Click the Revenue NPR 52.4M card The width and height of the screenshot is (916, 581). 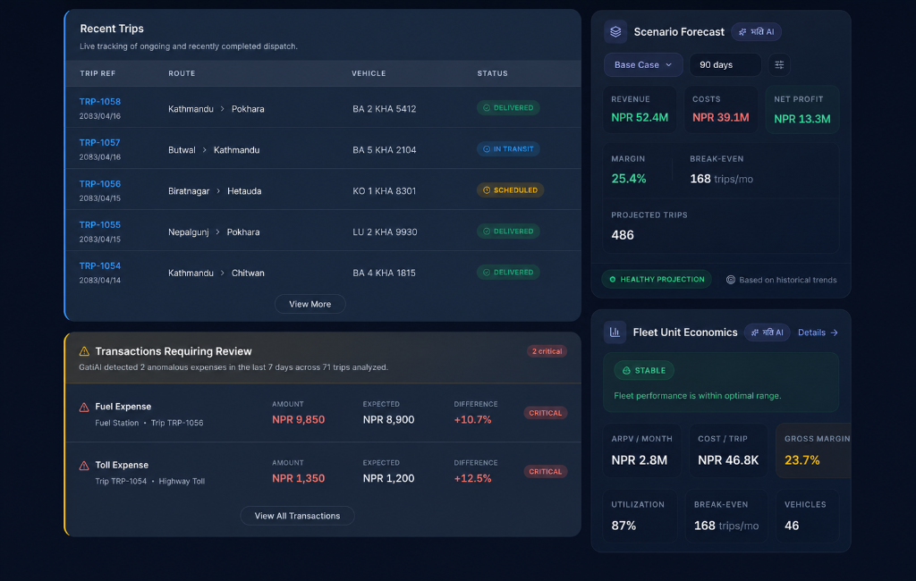click(x=640, y=109)
